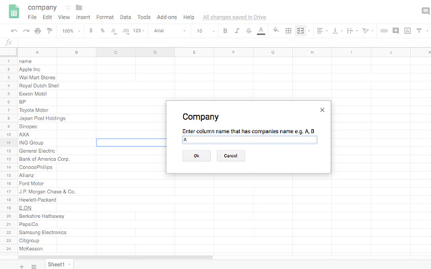Click Cancel in the Company dialog
Image resolution: width=431 pixels, height=269 pixels.
point(230,155)
